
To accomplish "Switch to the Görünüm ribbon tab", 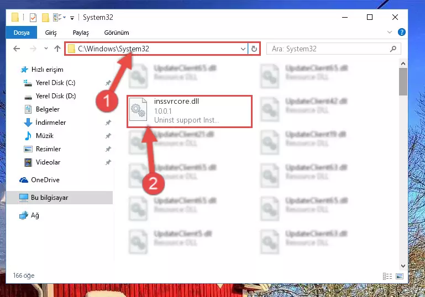I will [x=117, y=33].
